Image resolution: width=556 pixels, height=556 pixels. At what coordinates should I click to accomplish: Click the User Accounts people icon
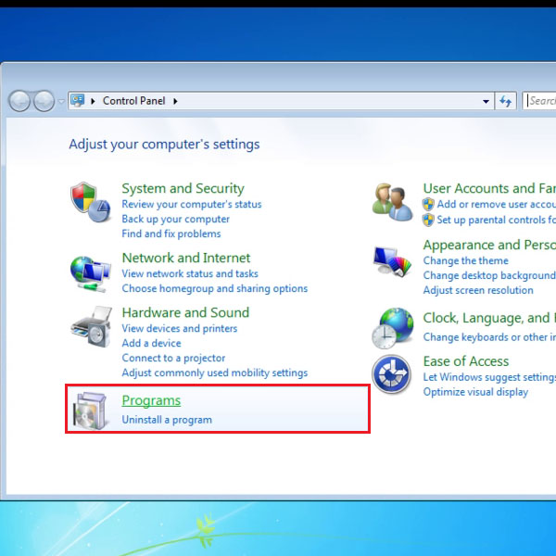click(392, 202)
